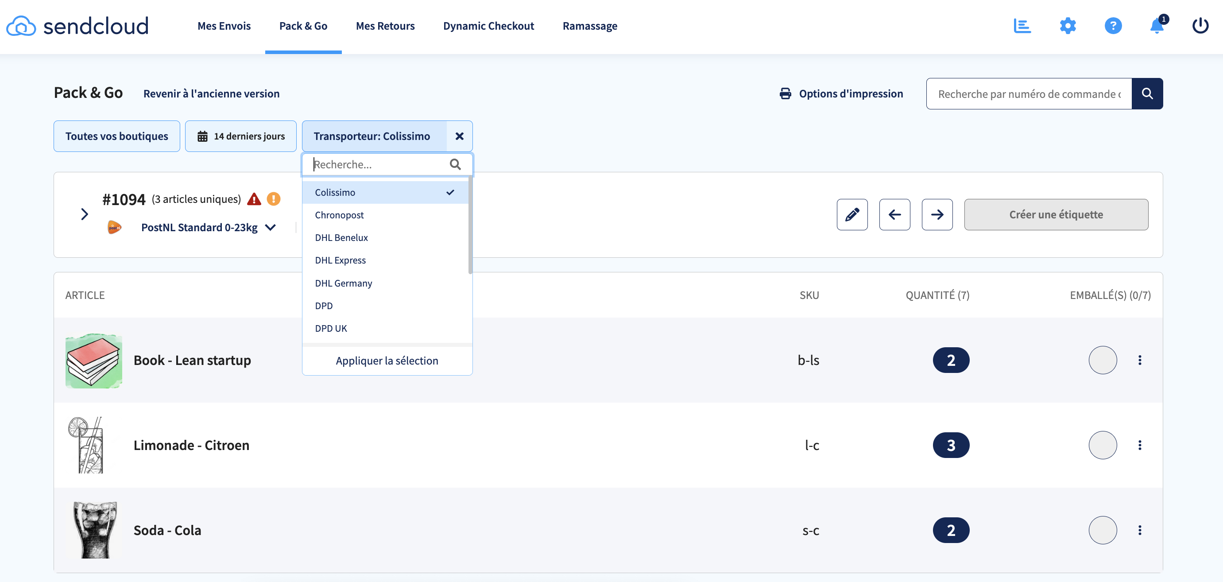This screenshot has width=1223, height=582.
Task: Click the printer icon for print options
Action: [x=785, y=93]
